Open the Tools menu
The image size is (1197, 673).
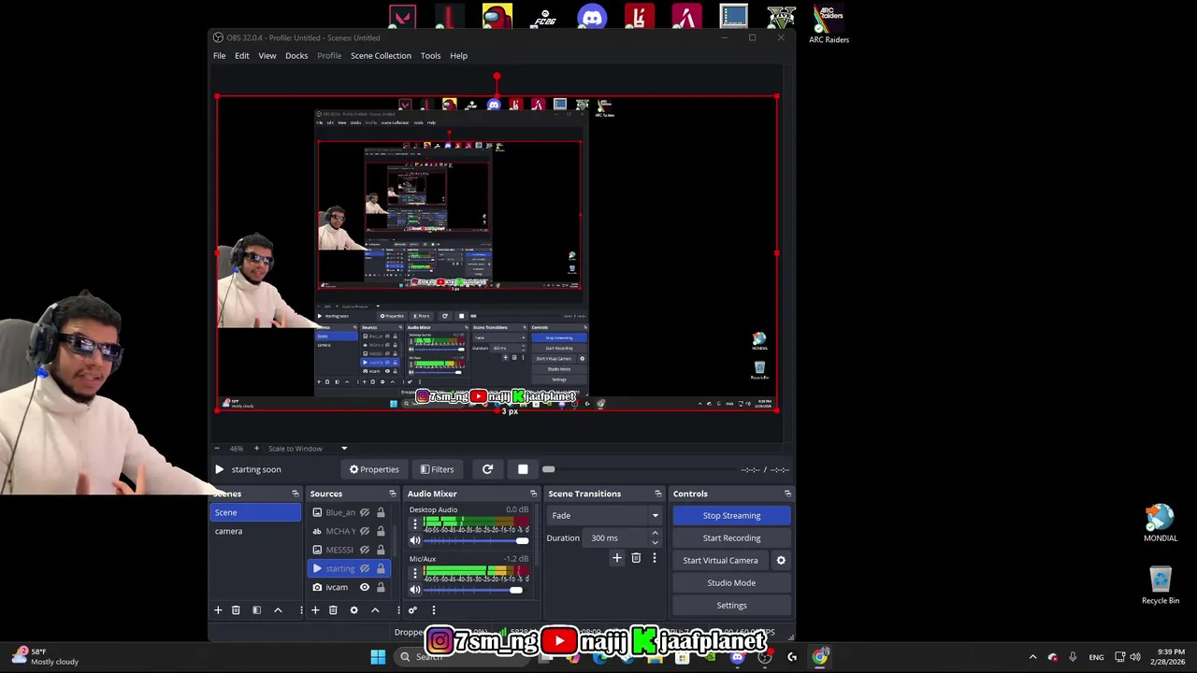click(430, 56)
